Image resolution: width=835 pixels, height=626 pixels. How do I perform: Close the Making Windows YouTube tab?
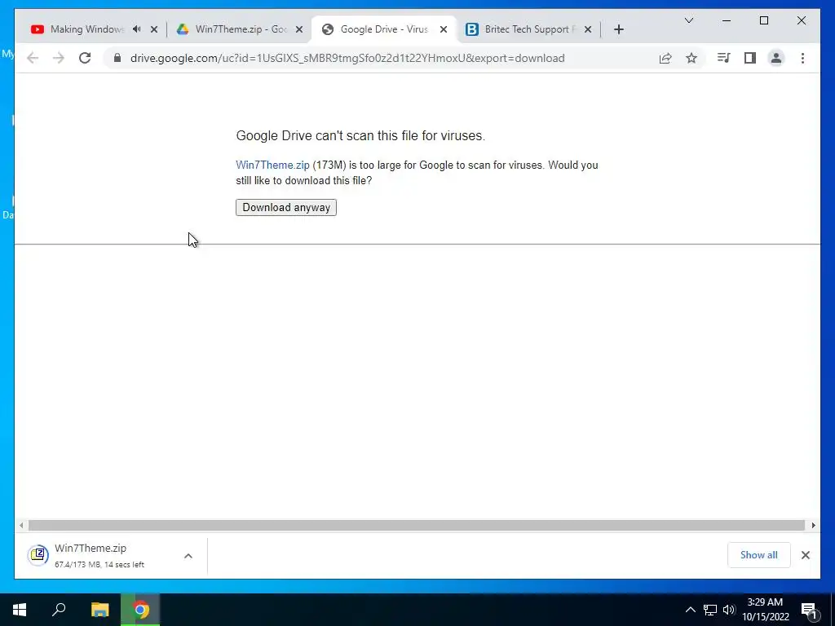tap(154, 29)
